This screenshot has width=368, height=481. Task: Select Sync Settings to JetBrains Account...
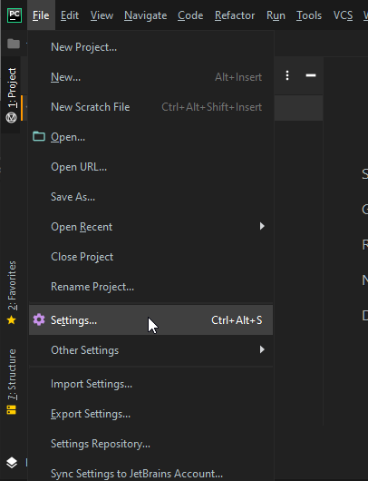[x=150, y=473]
